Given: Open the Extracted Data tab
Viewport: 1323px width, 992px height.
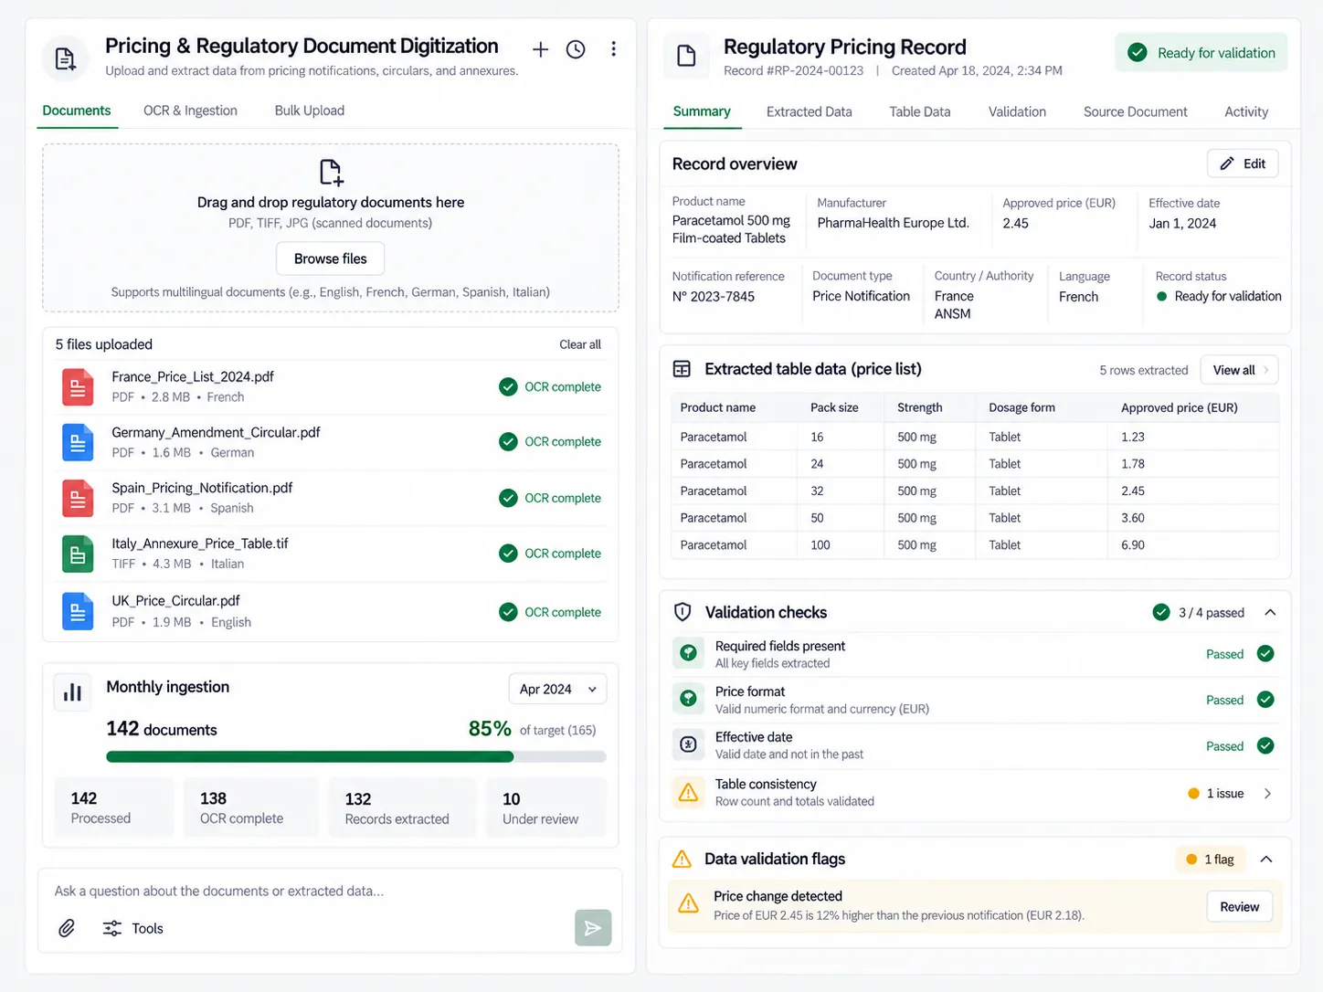Looking at the screenshot, I should pyautogui.click(x=809, y=111).
